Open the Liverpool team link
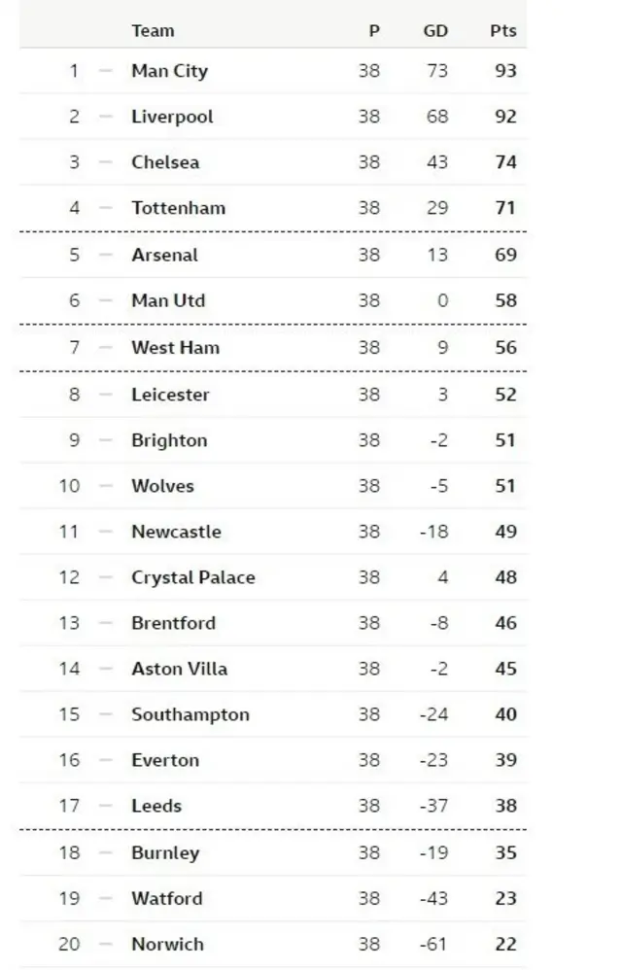This screenshot has width=622, height=970. point(172,117)
